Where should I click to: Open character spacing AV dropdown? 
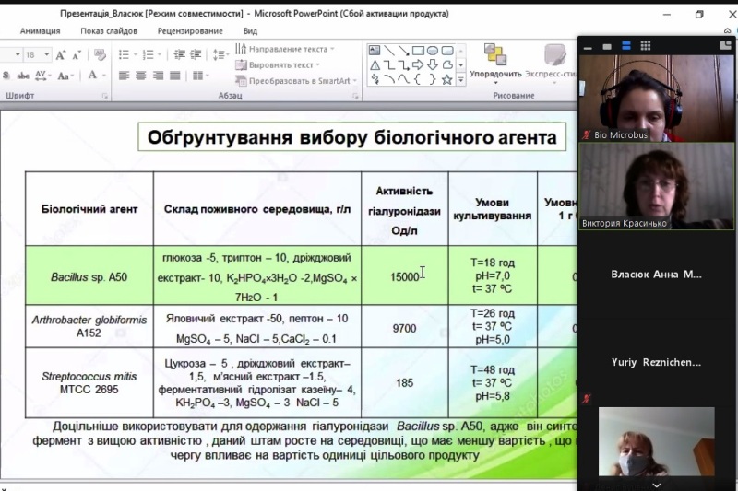coord(42,76)
